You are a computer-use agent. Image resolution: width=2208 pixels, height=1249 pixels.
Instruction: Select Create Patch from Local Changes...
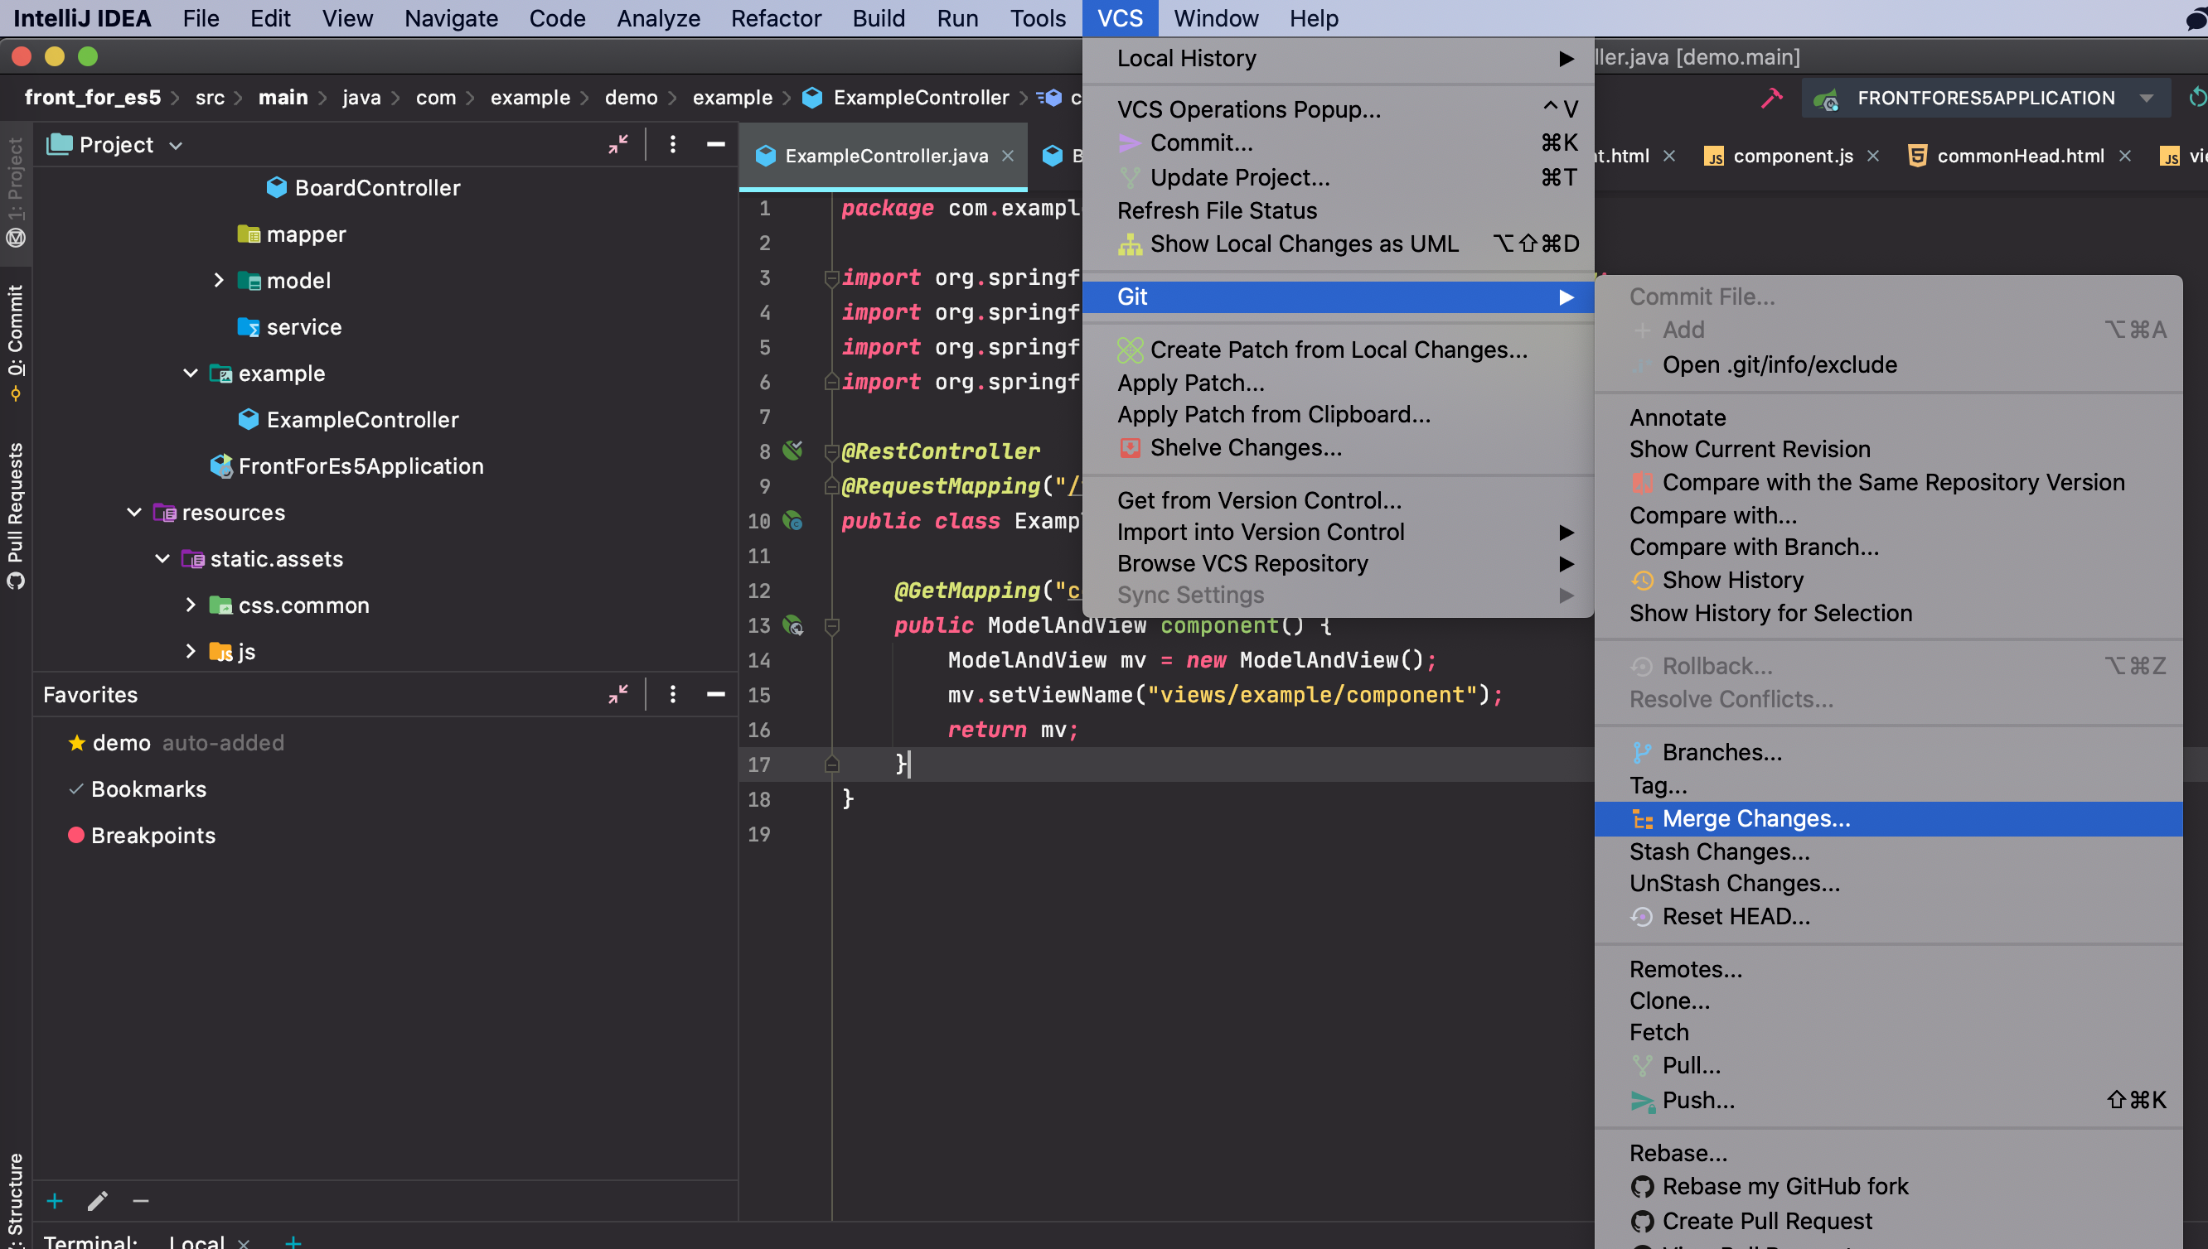[1338, 350]
